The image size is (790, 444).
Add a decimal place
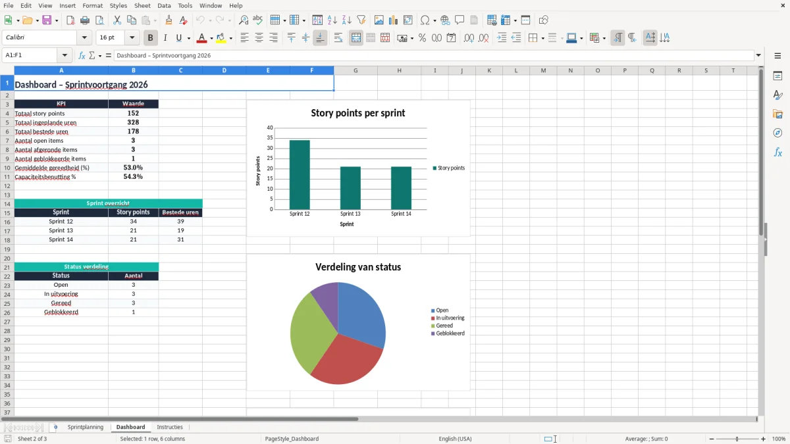[x=469, y=38]
